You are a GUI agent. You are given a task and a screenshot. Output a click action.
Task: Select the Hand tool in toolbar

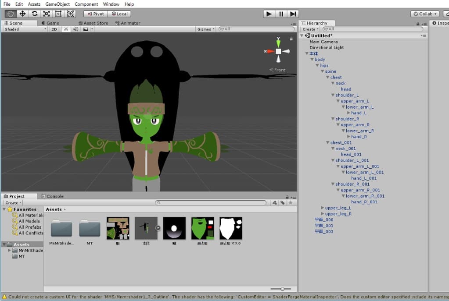[x=11, y=14]
